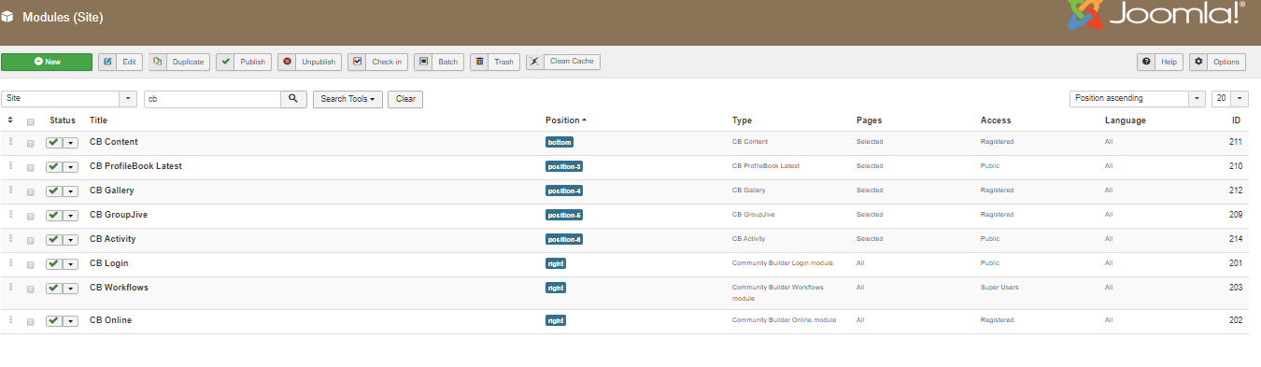Check the CB Login row checkbox
Image resolution: width=1261 pixels, height=367 pixels.
31,264
